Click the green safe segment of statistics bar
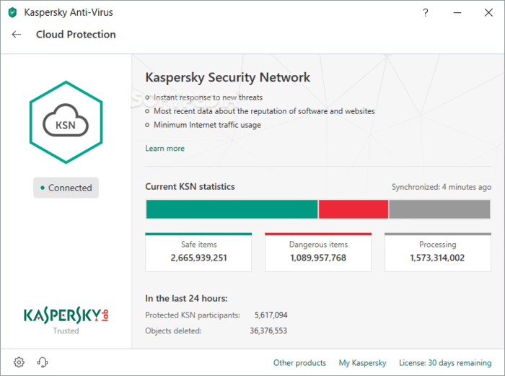Viewport: 505px width, 376px height. point(232,209)
